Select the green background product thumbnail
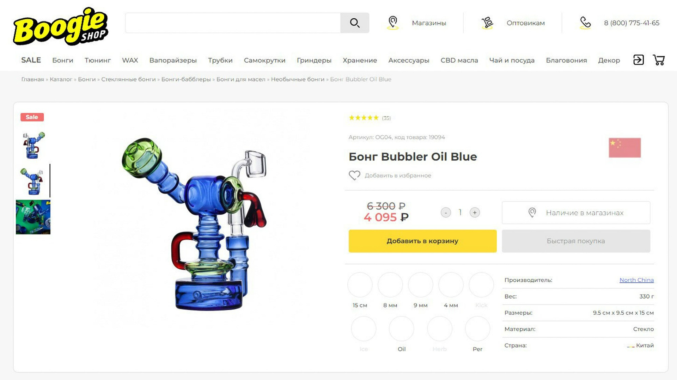Image resolution: width=677 pixels, height=380 pixels. (33, 217)
